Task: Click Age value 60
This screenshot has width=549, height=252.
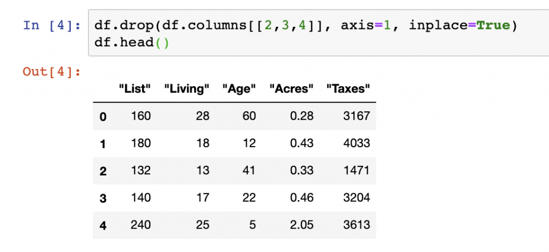Action: tap(249, 116)
